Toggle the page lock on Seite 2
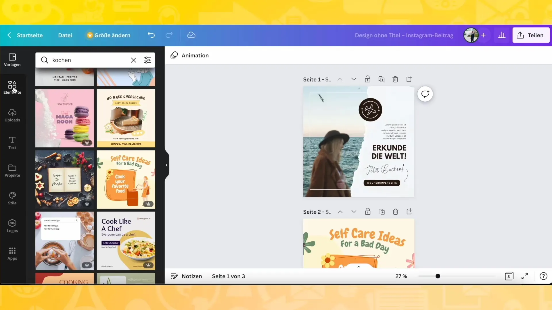This screenshot has width=552, height=310. [x=367, y=212]
